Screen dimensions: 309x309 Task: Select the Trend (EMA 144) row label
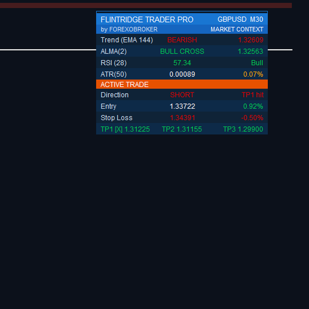tap(127, 40)
